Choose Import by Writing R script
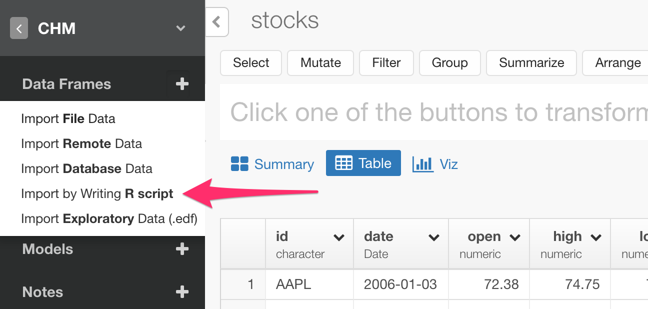This screenshot has width=648, height=309. click(x=96, y=193)
